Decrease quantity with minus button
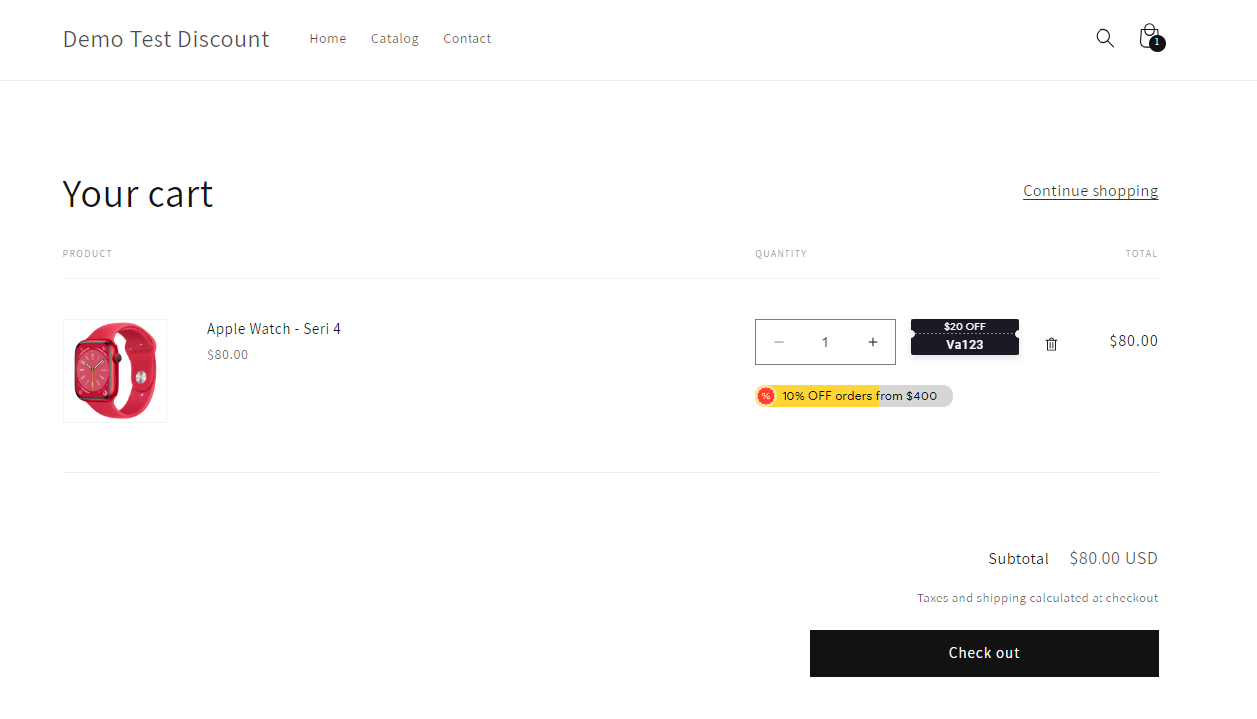 click(779, 342)
